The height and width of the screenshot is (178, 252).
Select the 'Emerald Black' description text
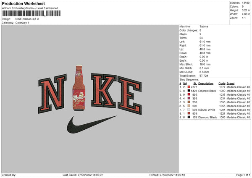(x=207, y=91)
